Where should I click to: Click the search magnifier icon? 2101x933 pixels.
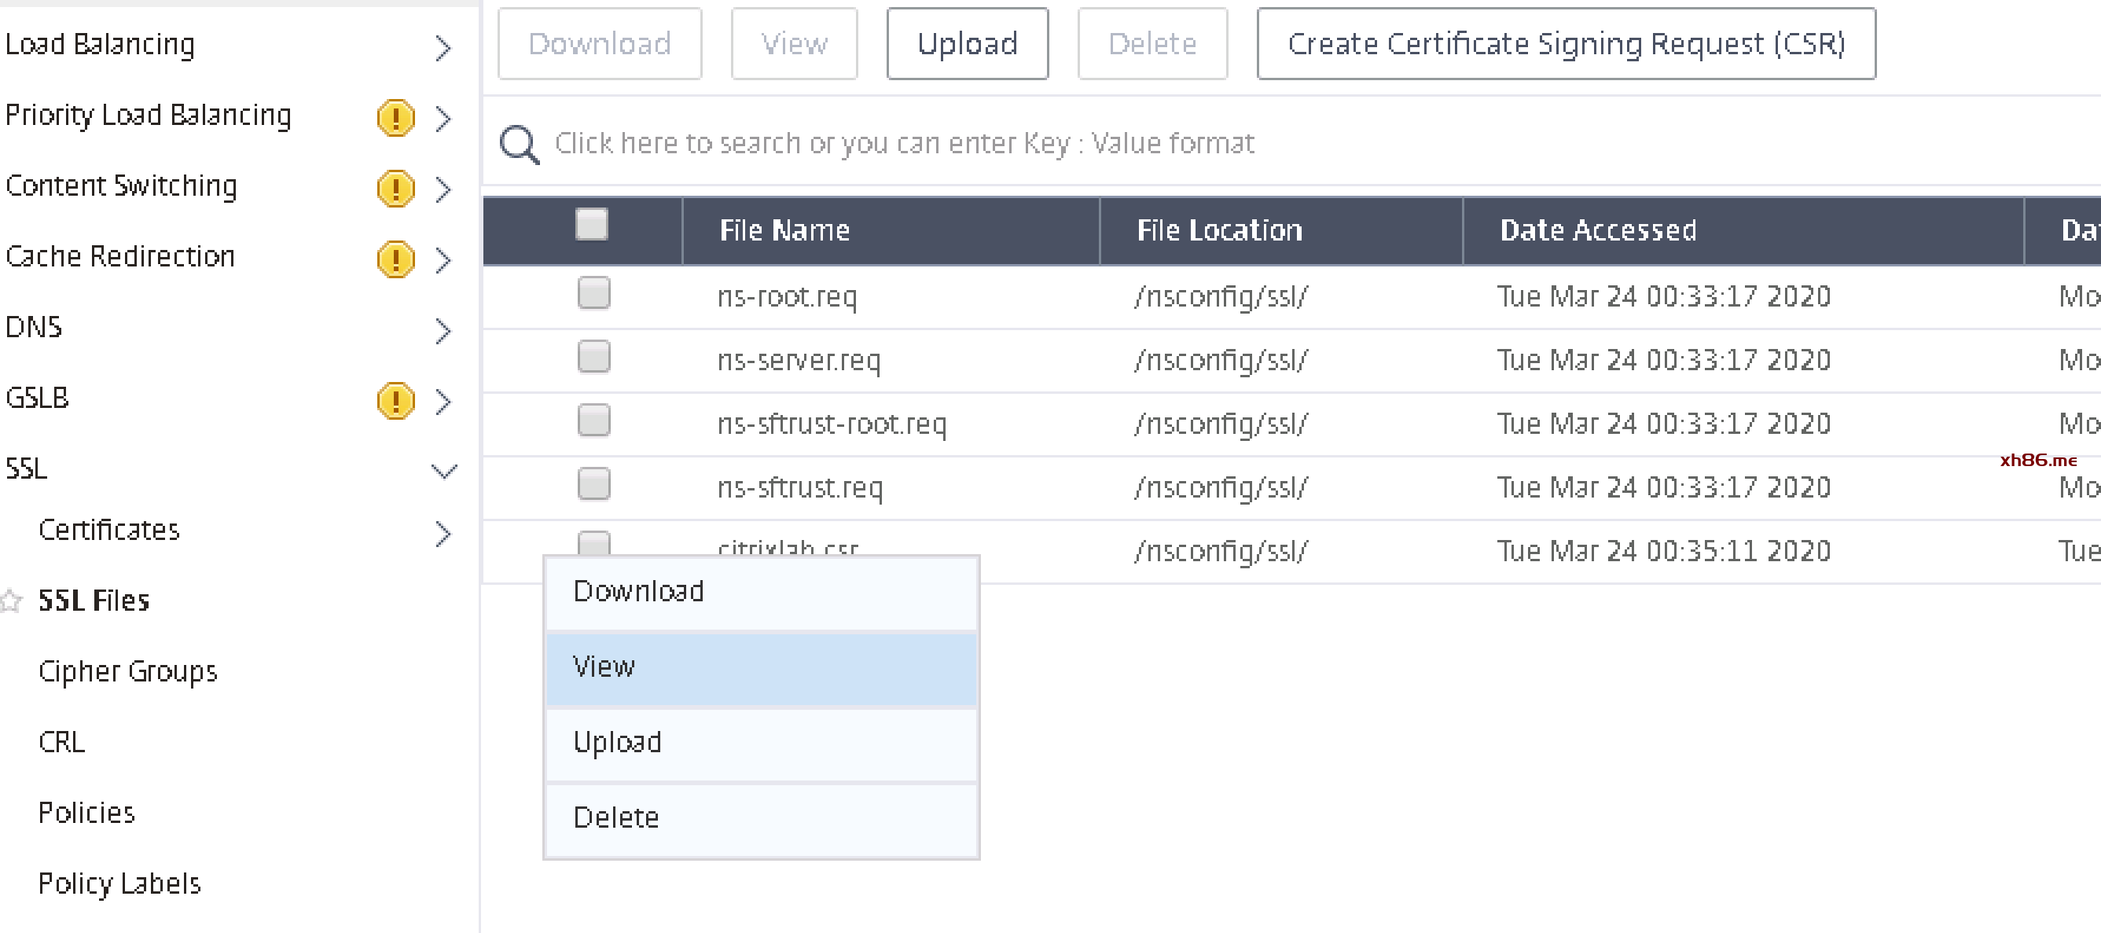tap(519, 145)
